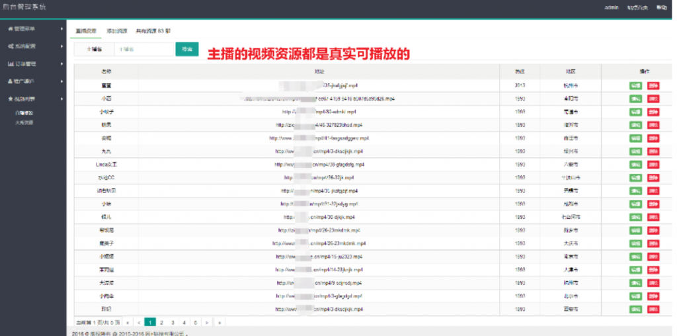Image resolution: width=677 pixels, height=336 pixels.
Task: Click the header link next to admin
Action: [x=638, y=7]
